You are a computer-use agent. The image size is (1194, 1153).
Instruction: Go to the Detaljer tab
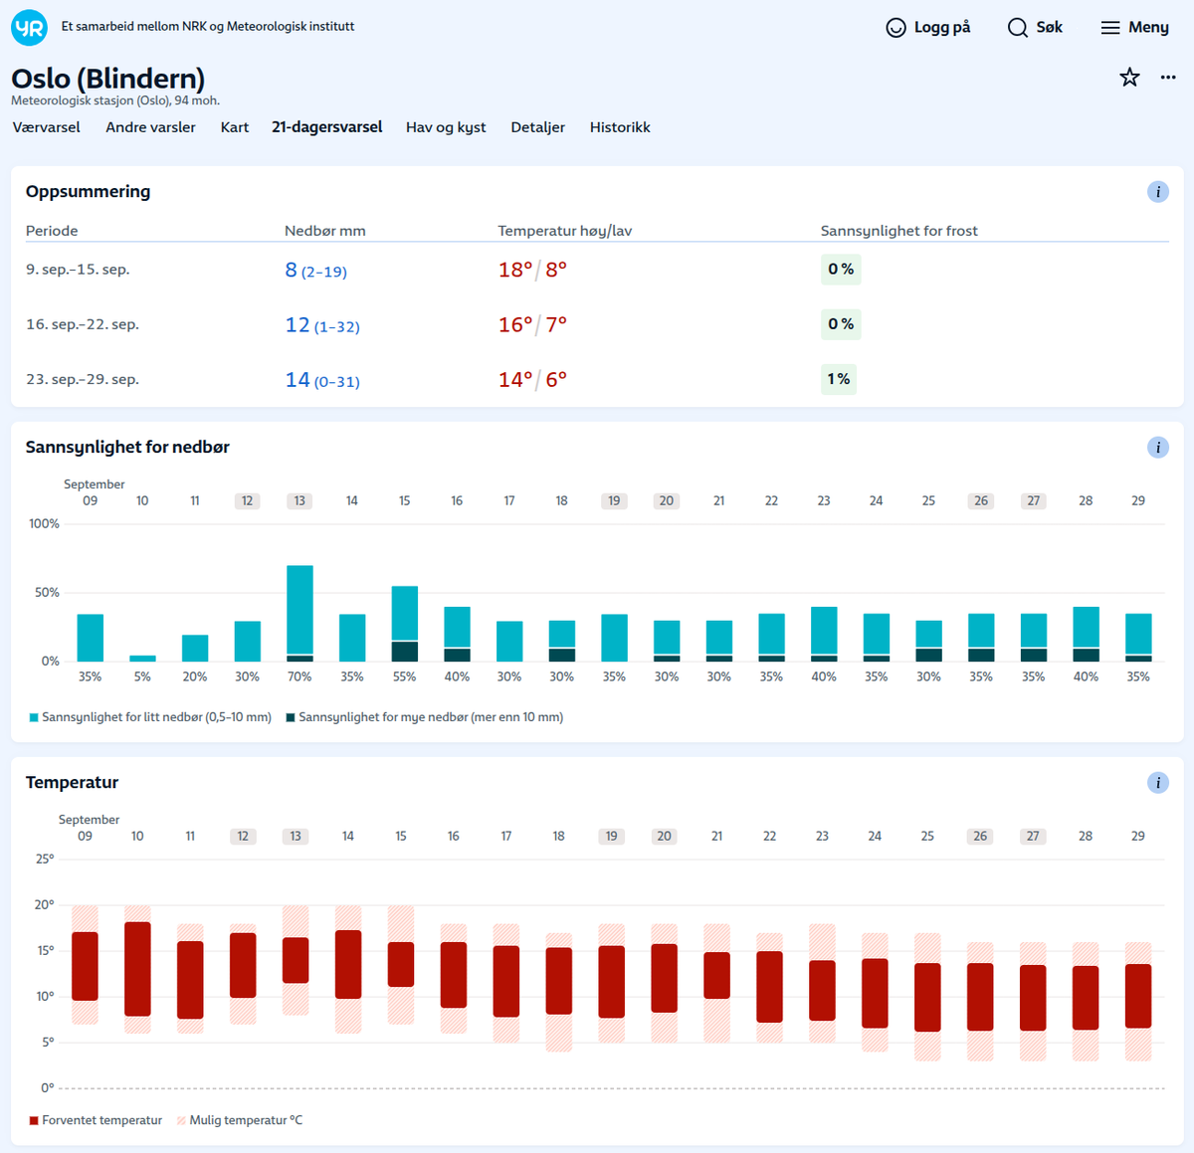click(538, 127)
